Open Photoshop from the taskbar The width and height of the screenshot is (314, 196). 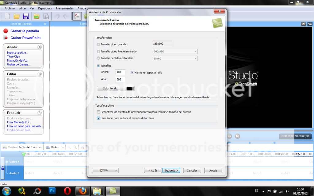click(52, 191)
